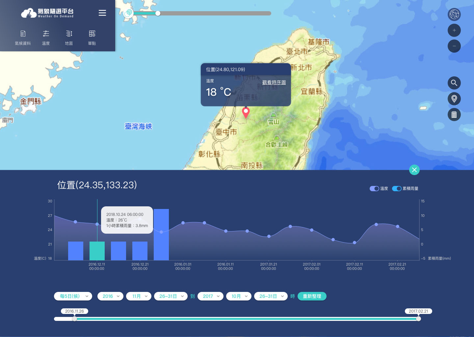The height and width of the screenshot is (337, 474).
Task: Activate the location pin tool
Action: tap(454, 99)
